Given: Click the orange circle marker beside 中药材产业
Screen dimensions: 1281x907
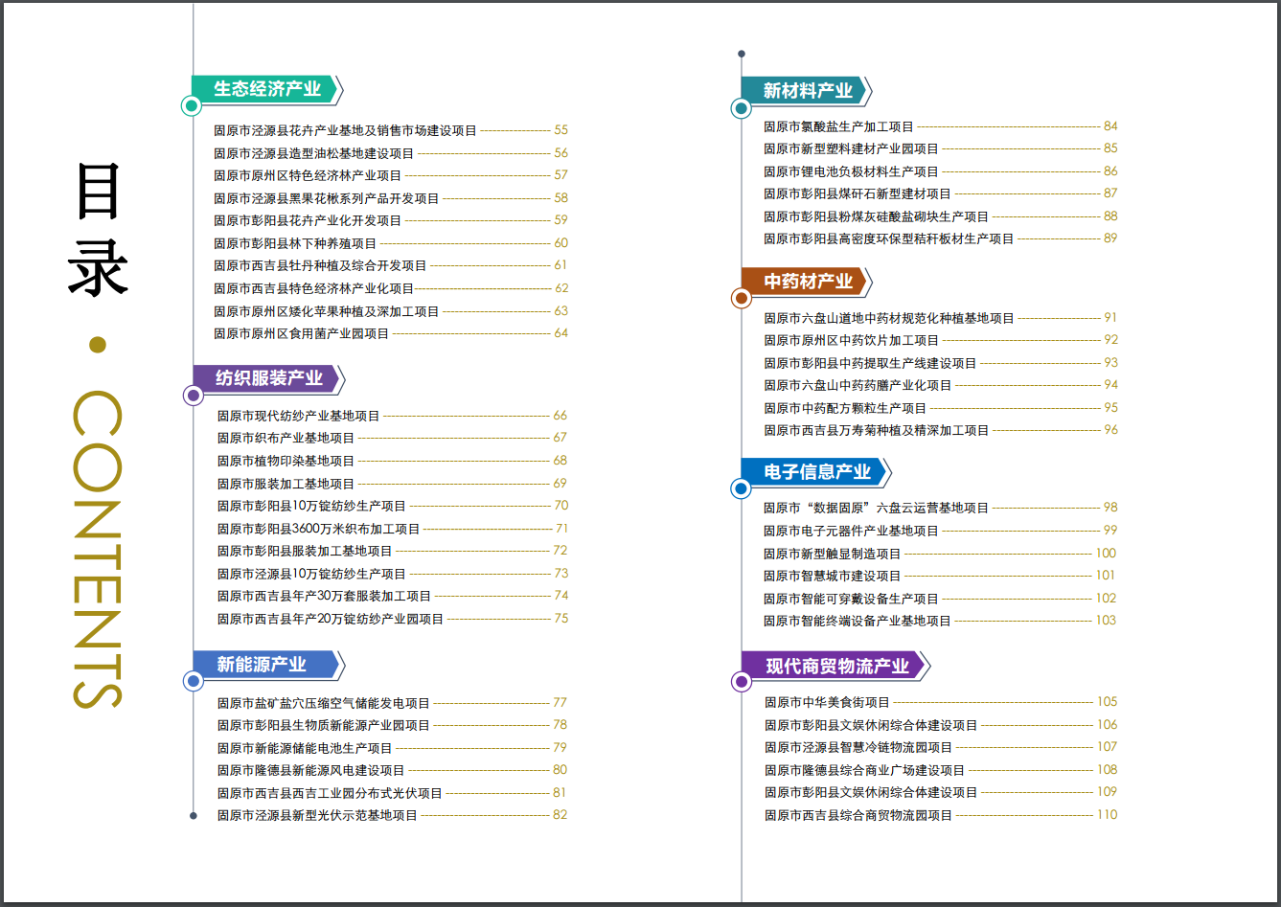Looking at the screenshot, I should [741, 299].
